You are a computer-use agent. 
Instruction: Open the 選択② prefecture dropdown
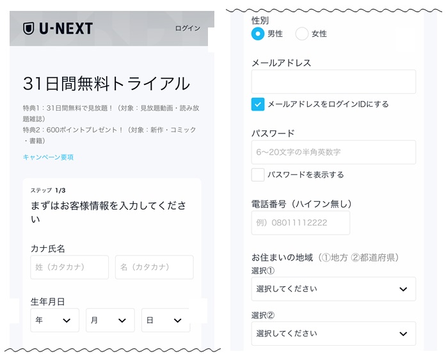click(333, 334)
